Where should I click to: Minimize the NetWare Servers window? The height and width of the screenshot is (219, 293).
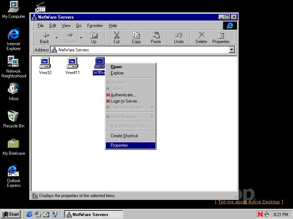point(222,17)
